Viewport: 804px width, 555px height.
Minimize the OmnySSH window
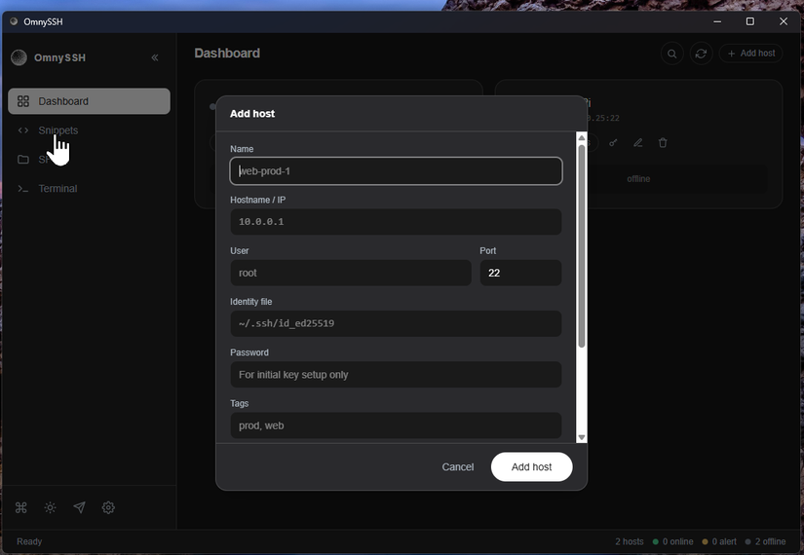pyautogui.click(x=717, y=21)
